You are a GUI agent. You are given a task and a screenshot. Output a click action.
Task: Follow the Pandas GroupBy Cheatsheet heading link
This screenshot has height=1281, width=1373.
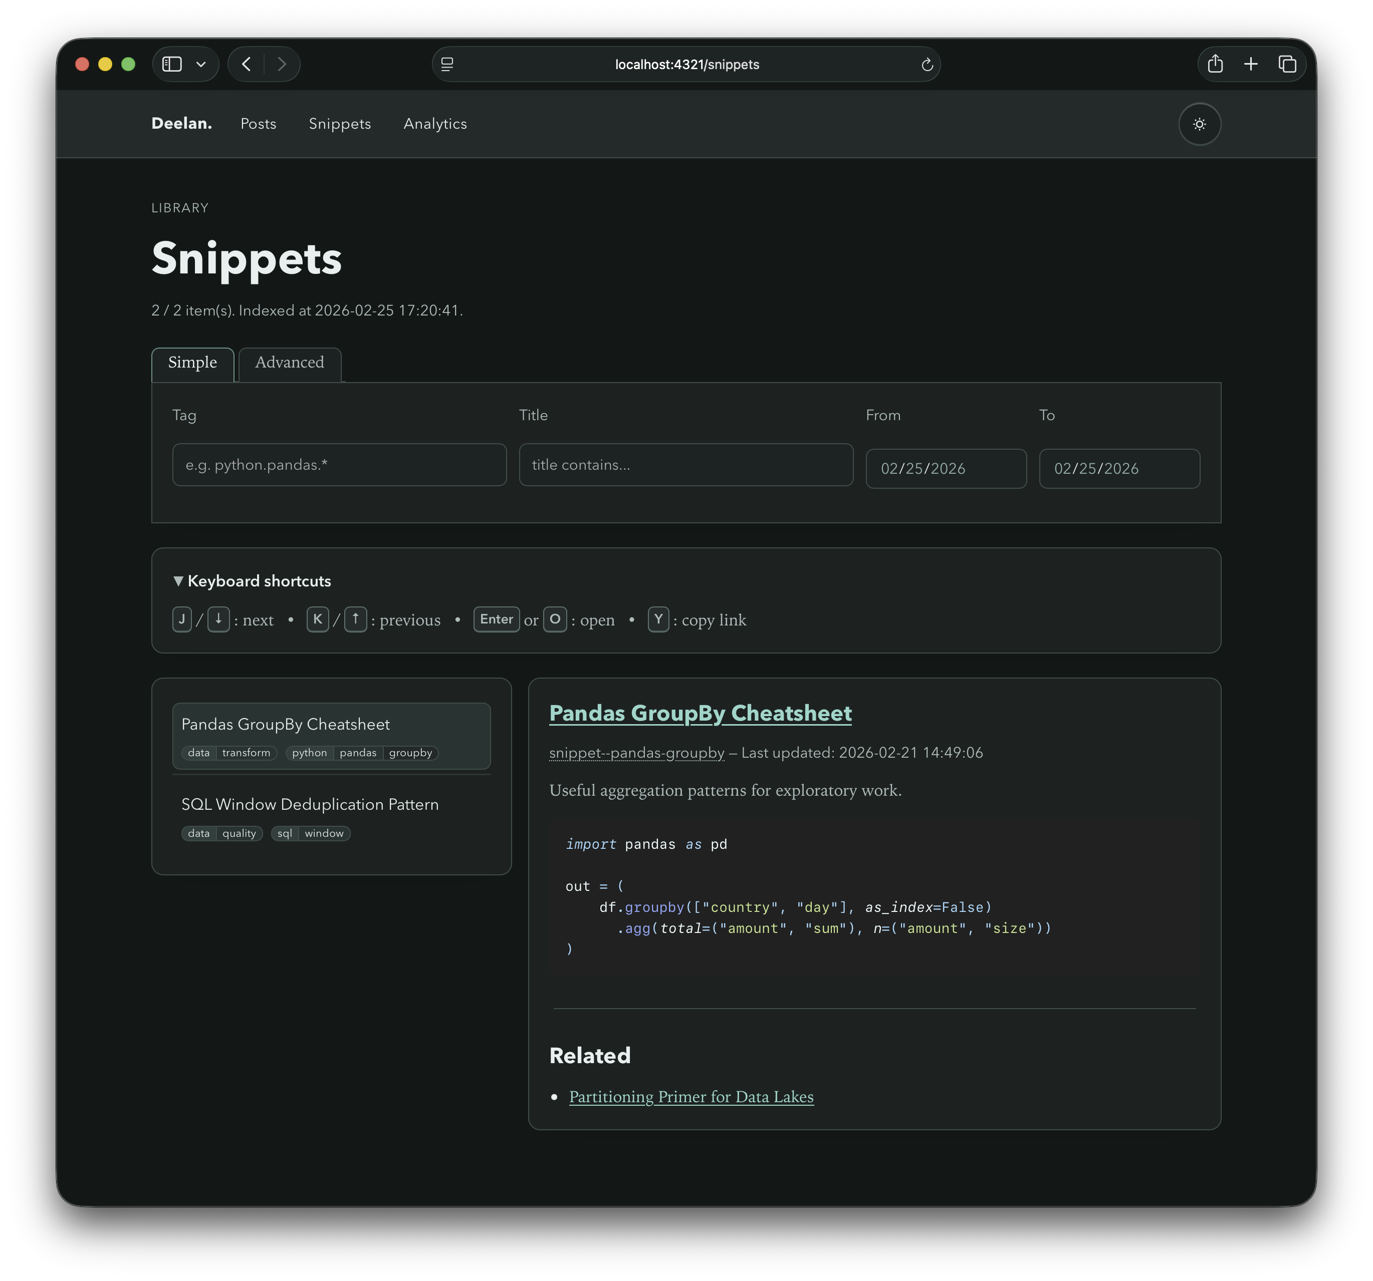pos(701,714)
